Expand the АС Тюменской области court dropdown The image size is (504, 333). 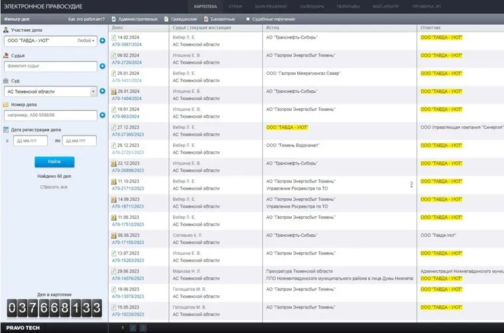[93, 92]
